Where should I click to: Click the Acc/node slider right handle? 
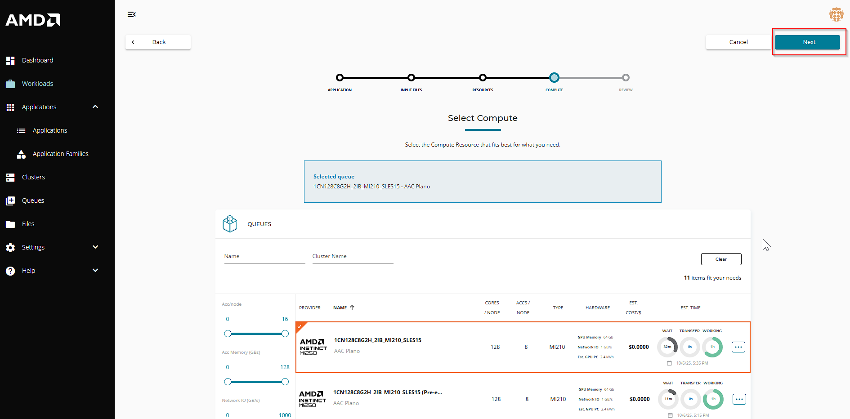(285, 334)
